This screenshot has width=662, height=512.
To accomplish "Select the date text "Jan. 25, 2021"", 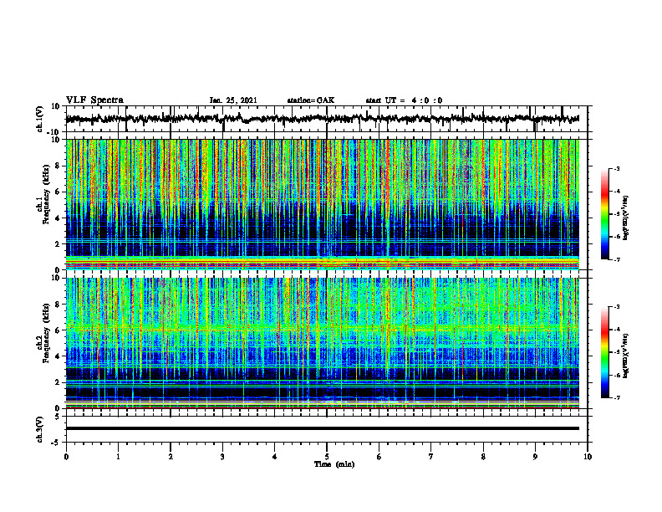I will pyautogui.click(x=233, y=100).
